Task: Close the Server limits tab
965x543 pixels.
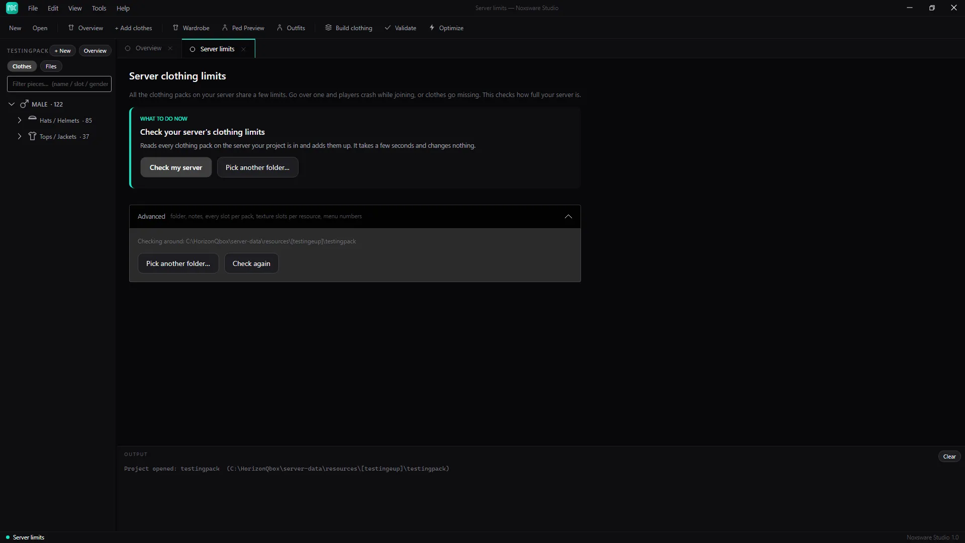Action: coord(243,49)
